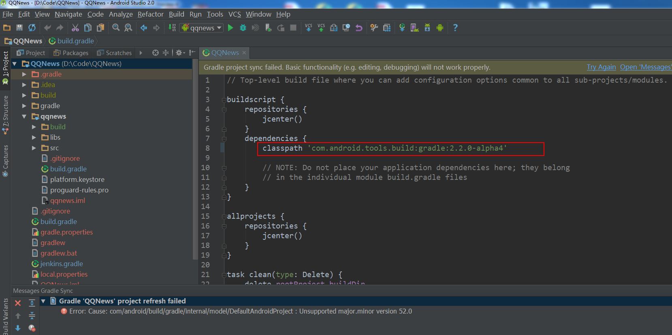Open the File menu
672x335 pixels.
[x=8, y=14]
